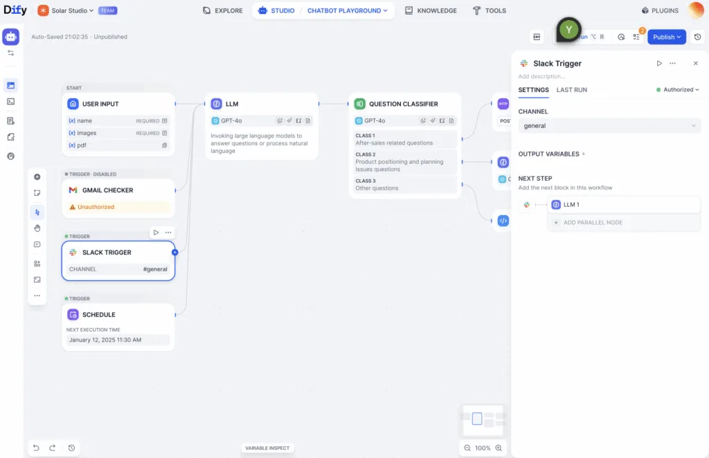Click the add node plus icon in canvas toolbar
The width and height of the screenshot is (709, 458).
coord(37,177)
